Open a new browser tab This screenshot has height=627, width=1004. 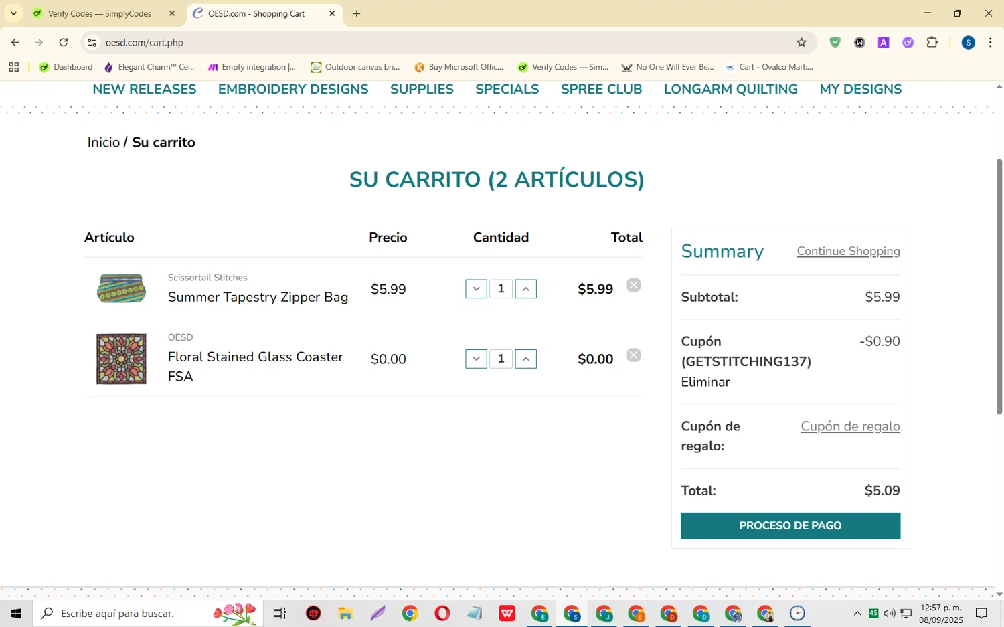[357, 13]
